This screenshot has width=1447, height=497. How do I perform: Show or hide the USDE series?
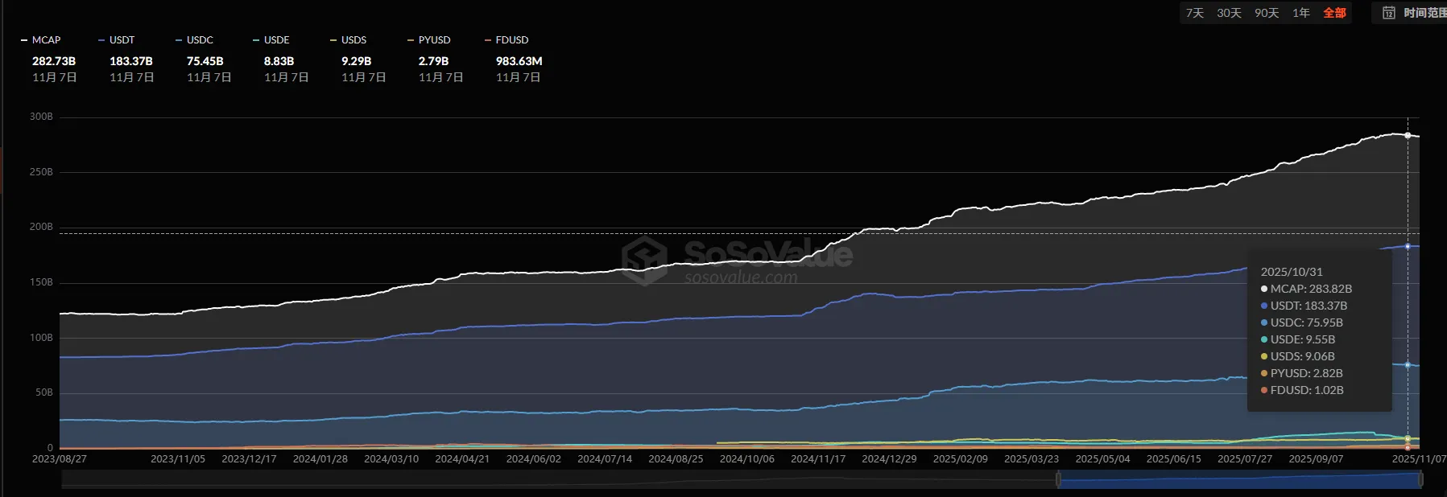point(271,40)
